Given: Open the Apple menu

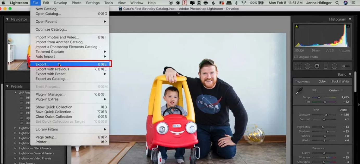Looking at the screenshot, I should [4, 3].
